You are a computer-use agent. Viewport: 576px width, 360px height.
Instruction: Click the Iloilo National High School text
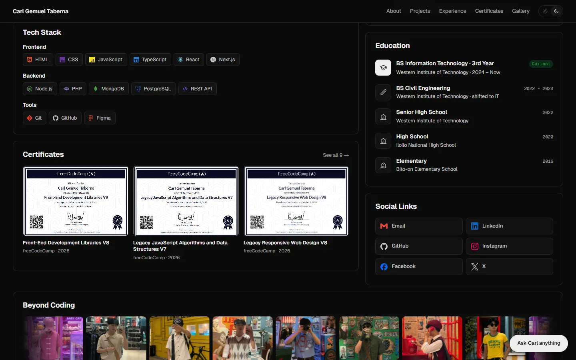pyautogui.click(x=426, y=145)
